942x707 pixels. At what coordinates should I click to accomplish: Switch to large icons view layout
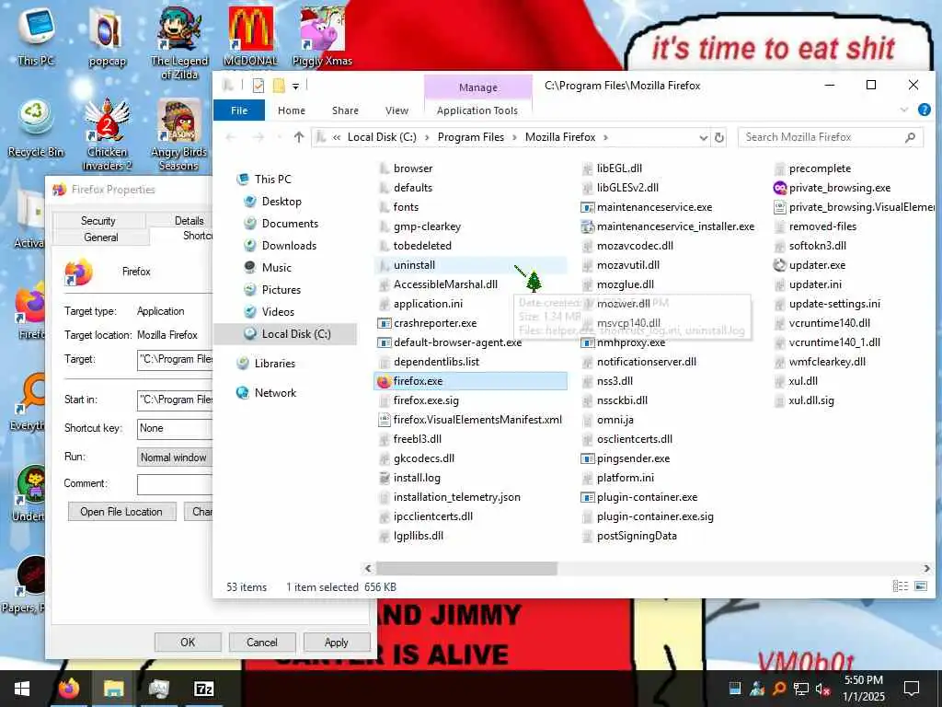pos(920,586)
